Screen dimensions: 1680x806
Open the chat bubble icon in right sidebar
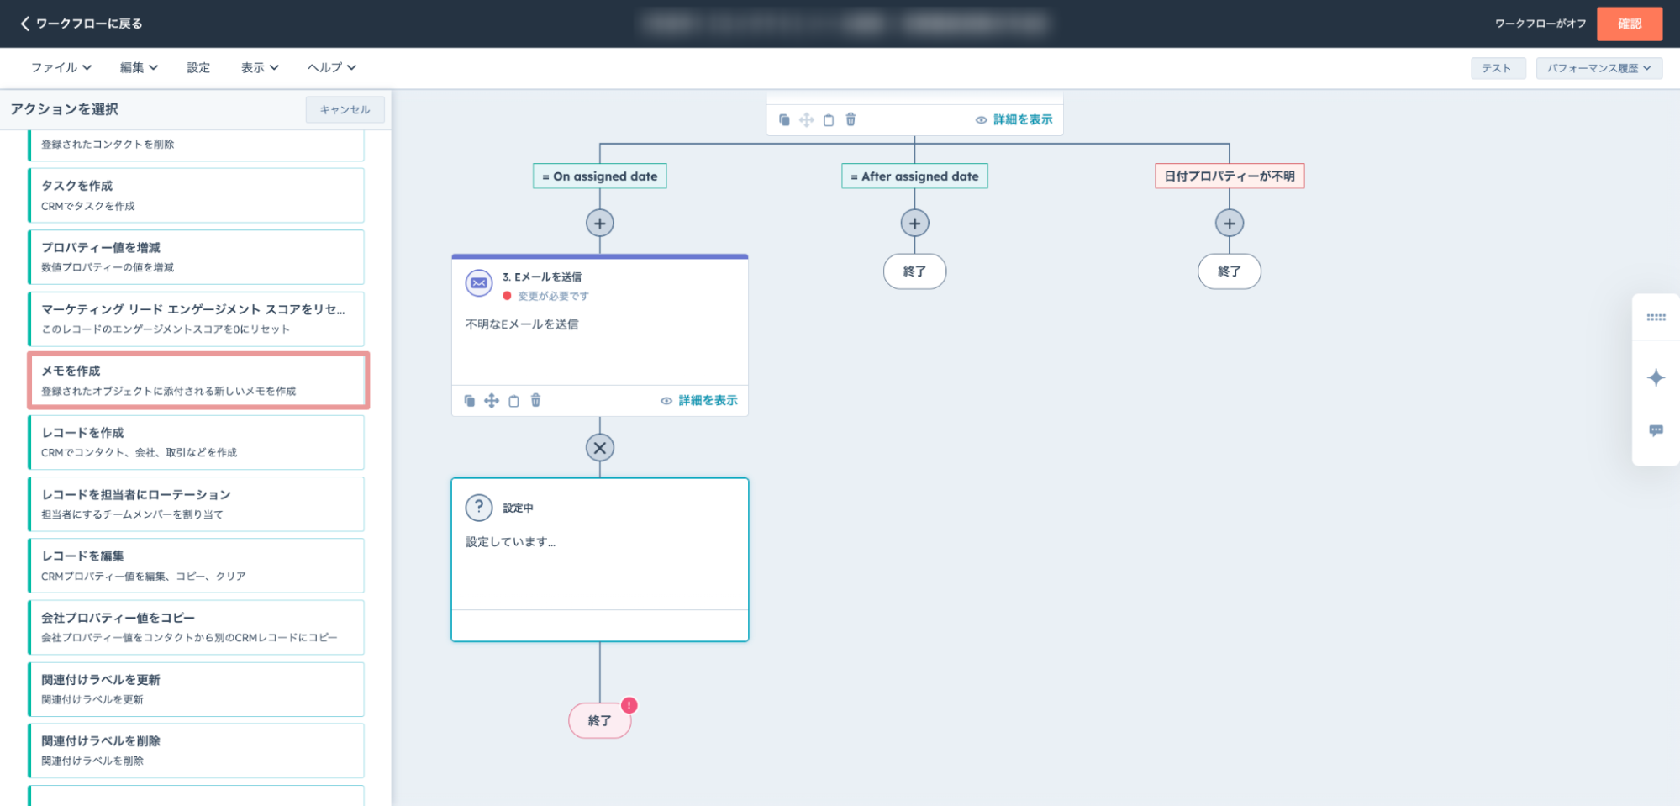(1656, 430)
